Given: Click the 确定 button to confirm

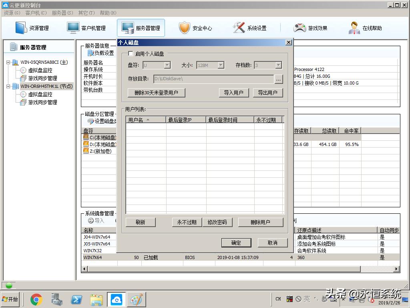Looking at the screenshot, I should pyautogui.click(x=236, y=243).
